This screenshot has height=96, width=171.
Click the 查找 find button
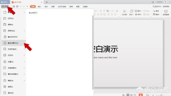pyautogui.click(x=156, y=11)
